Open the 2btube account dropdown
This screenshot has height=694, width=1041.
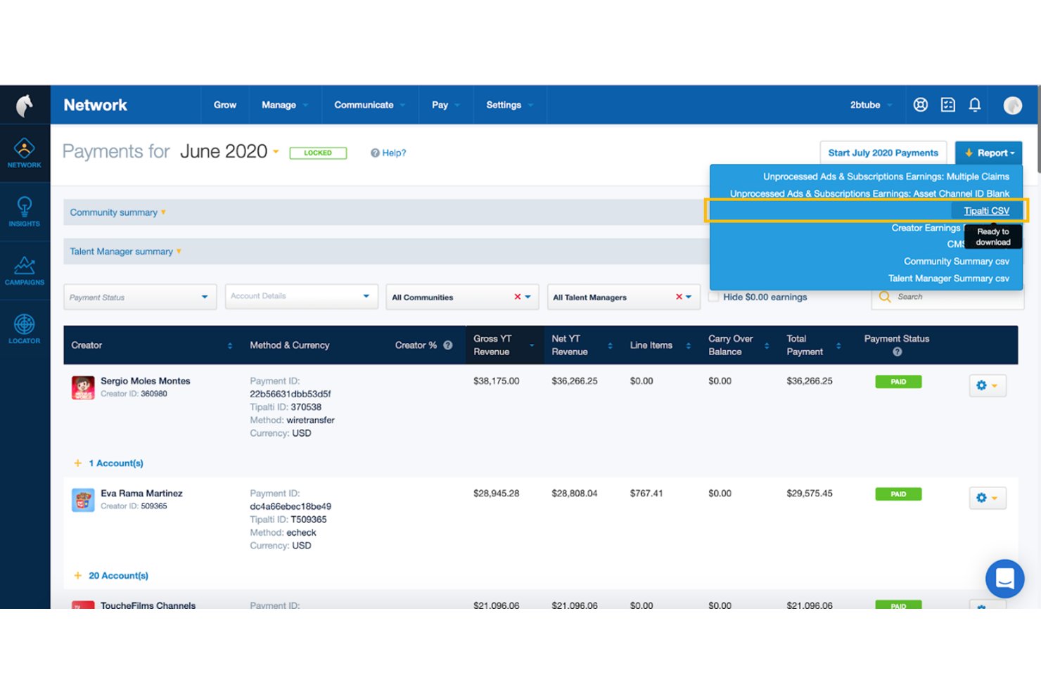tap(871, 105)
